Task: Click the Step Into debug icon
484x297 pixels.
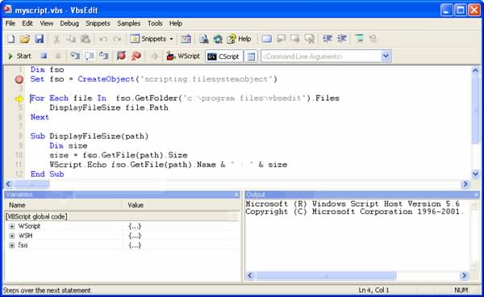Action: [75, 56]
